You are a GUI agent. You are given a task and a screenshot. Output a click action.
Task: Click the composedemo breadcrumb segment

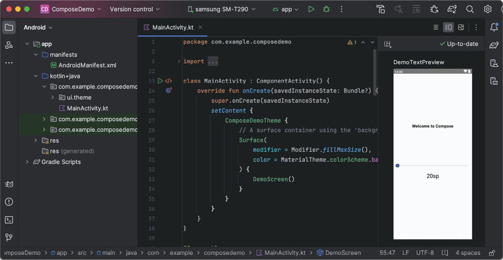[224, 253]
